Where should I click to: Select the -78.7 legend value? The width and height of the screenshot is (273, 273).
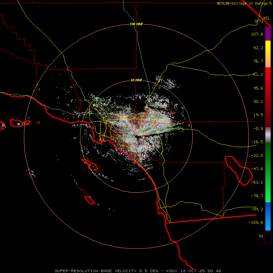(x=257, y=196)
